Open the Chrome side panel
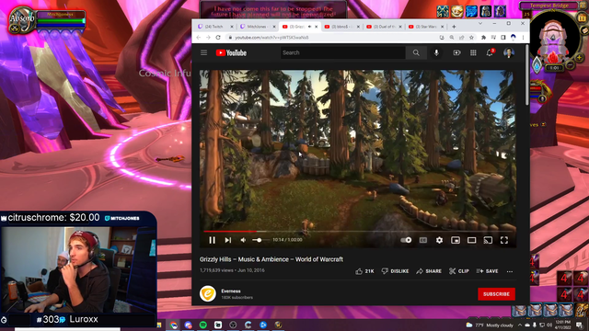The height and width of the screenshot is (331, 589). 503,38
